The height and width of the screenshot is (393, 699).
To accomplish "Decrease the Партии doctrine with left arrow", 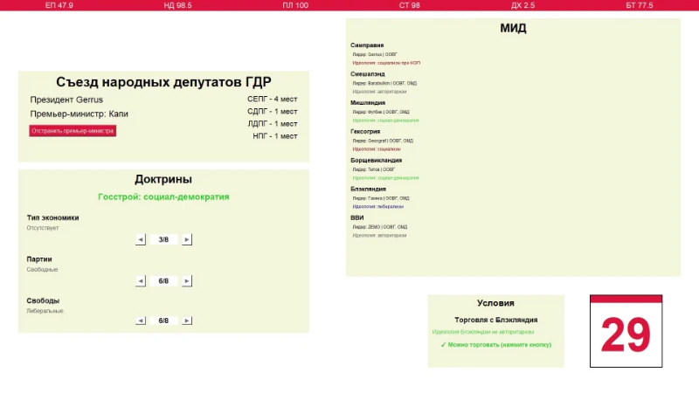I will pyautogui.click(x=141, y=280).
